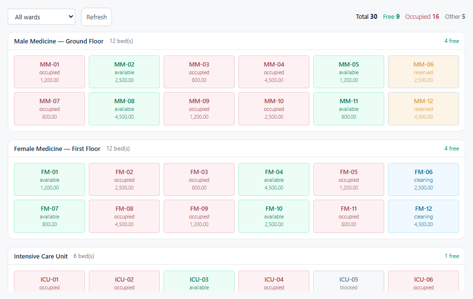Viewport: 473px width, 299px height.
Task: Click ICU 1 free label
Action: [x=452, y=256]
